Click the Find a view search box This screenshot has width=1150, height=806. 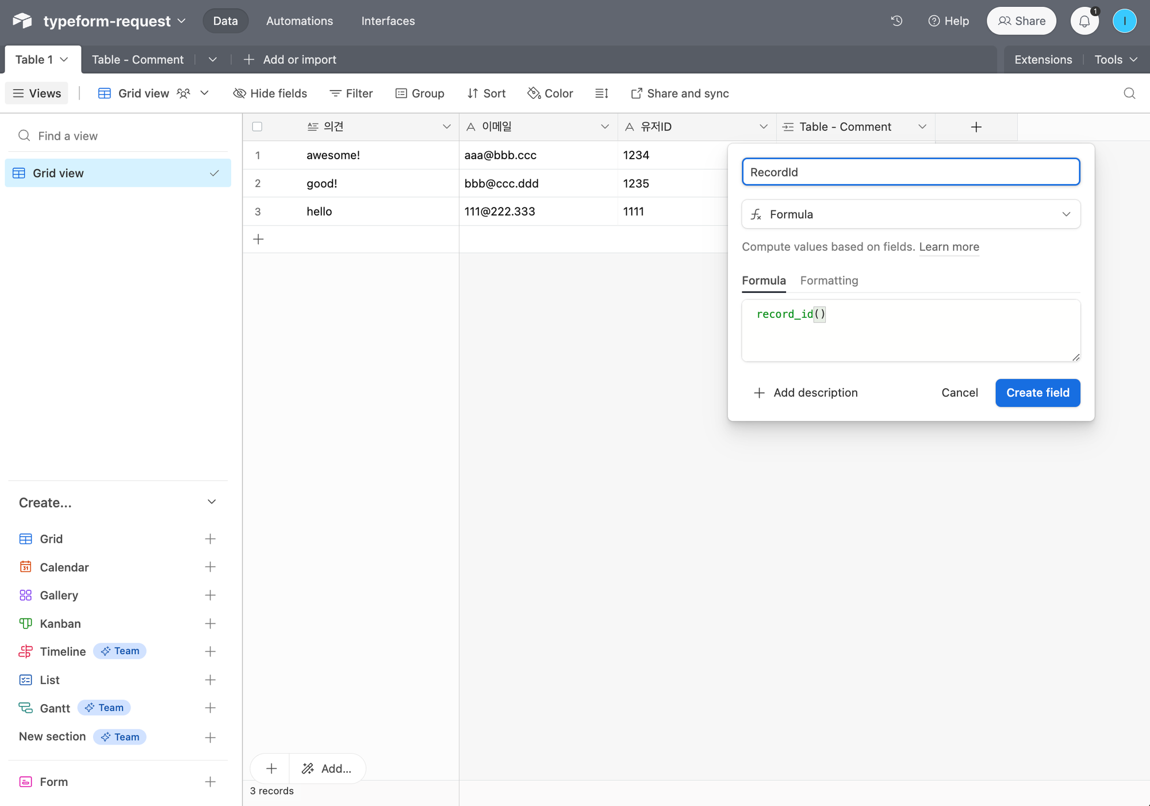click(118, 136)
